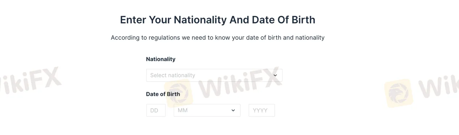The height and width of the screenshot is (135, 459).
Task: Click the chevron arrow in month selector
Action: coord(233,110)
